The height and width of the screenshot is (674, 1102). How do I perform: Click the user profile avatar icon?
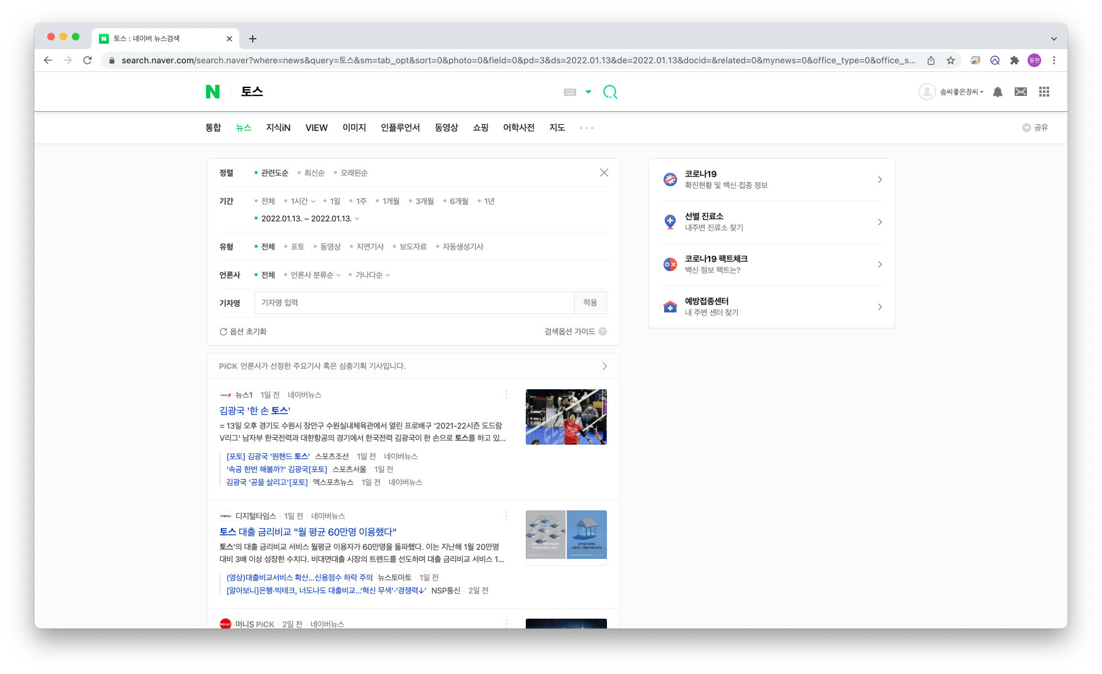(x=927, y=92)
